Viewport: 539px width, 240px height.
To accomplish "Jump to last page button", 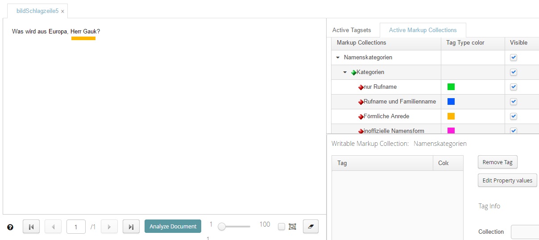I will coord(131,227).
